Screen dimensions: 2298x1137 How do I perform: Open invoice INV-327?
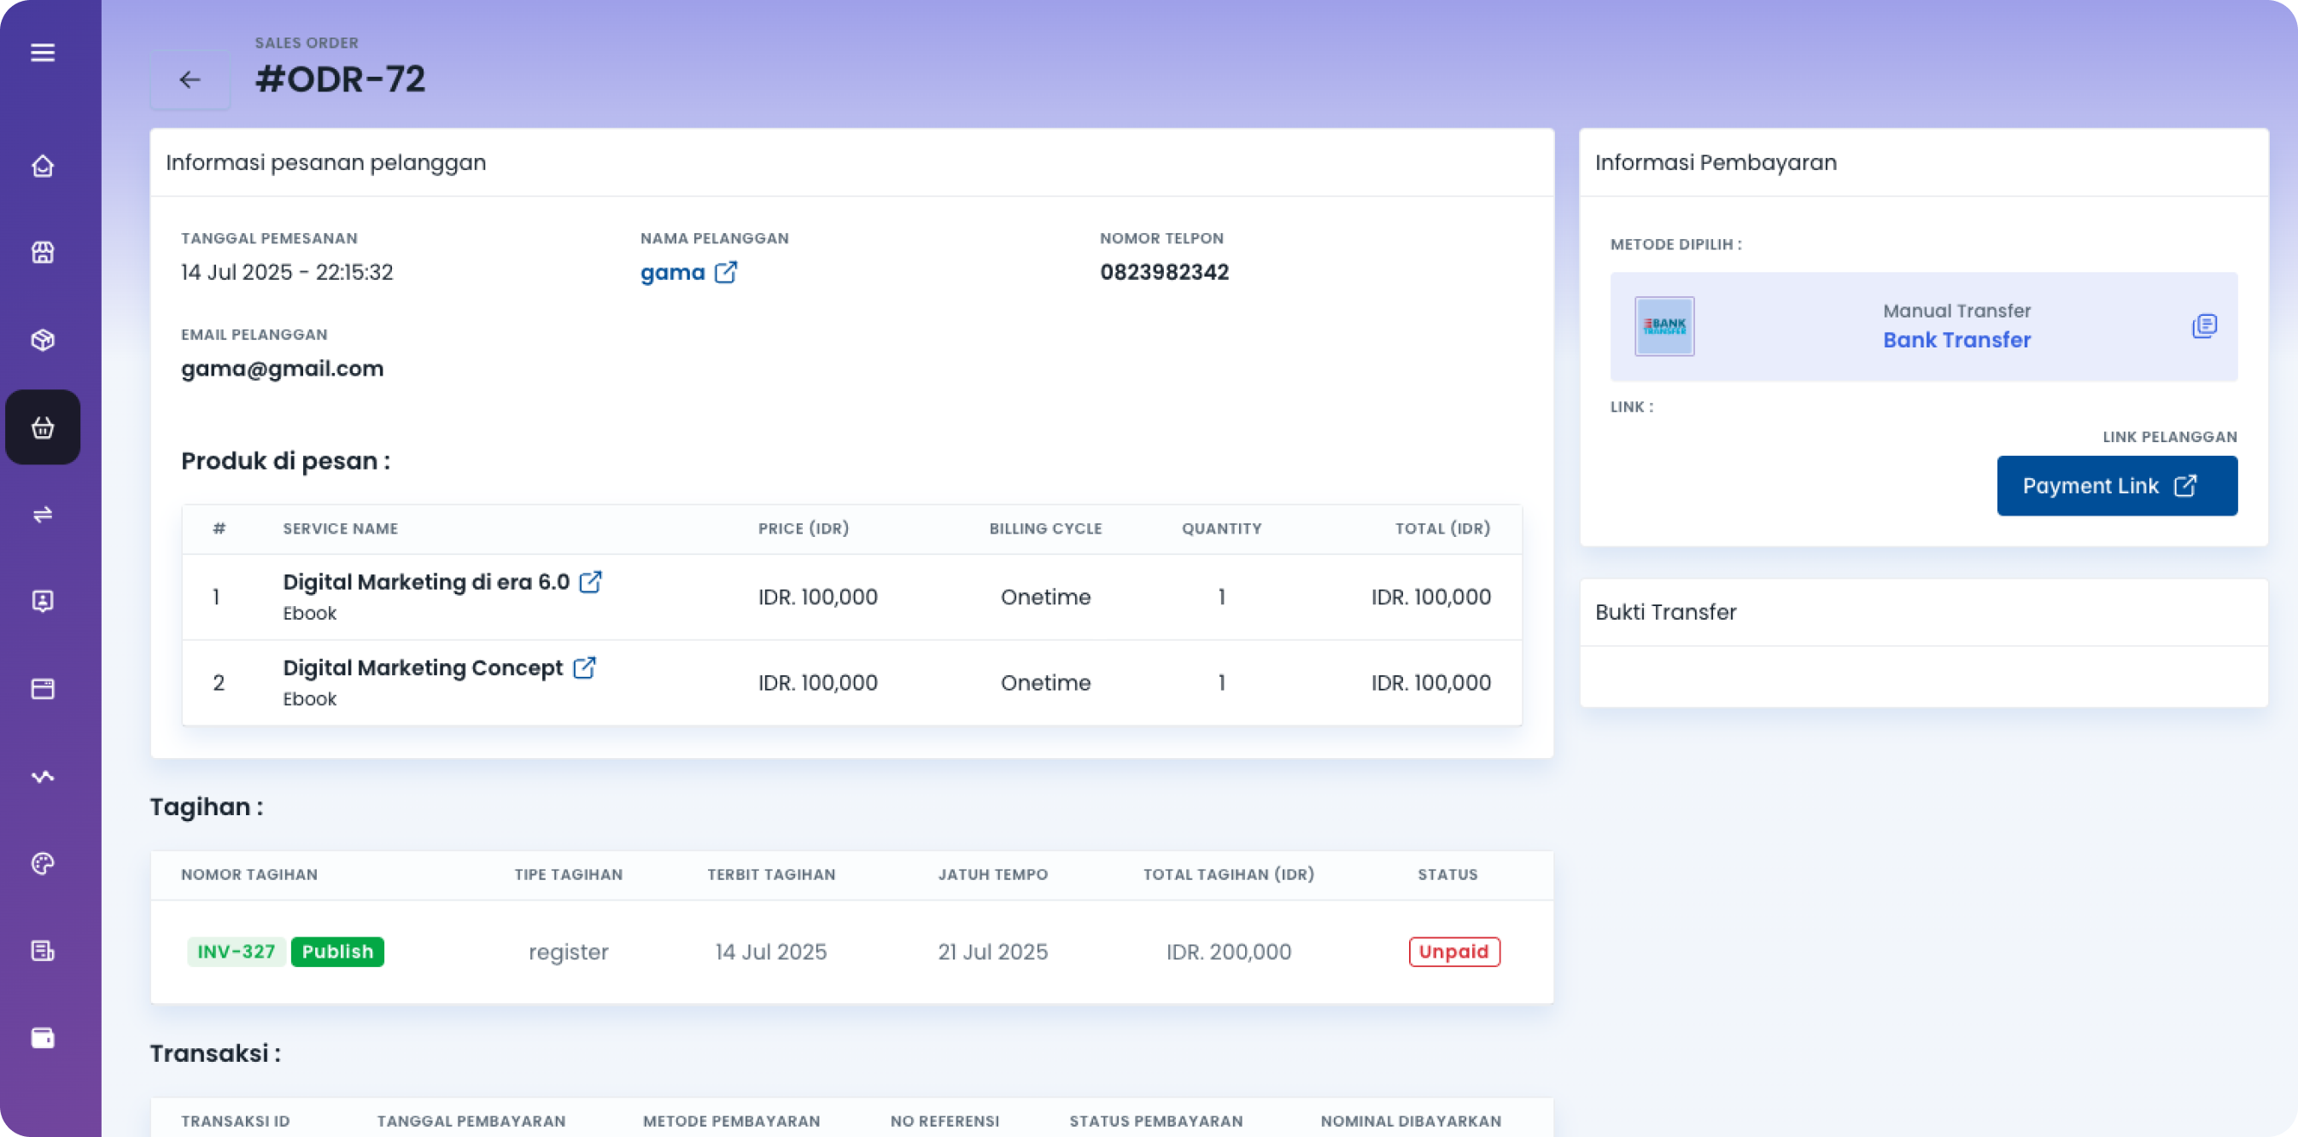pos(237,952)
